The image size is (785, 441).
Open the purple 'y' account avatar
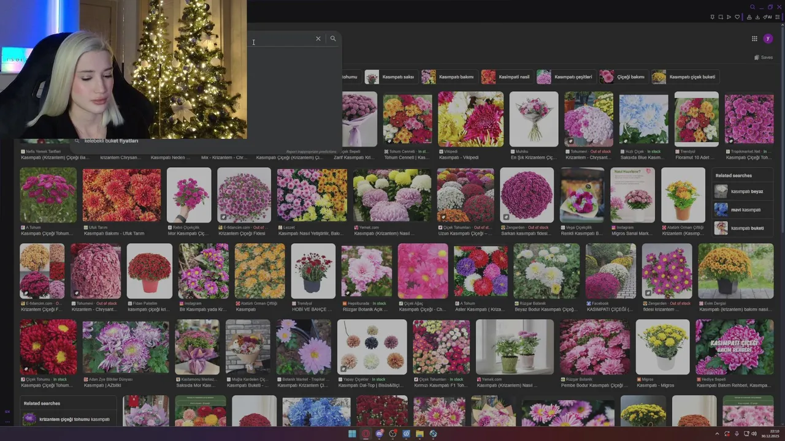768,39
